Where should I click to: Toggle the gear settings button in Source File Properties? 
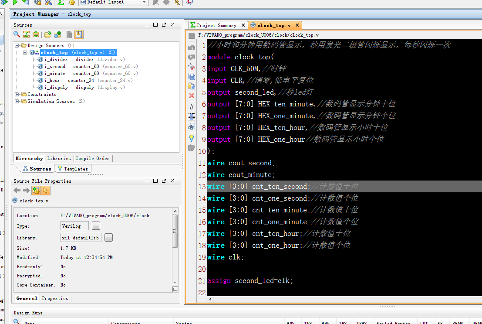(x=36, y=191)
